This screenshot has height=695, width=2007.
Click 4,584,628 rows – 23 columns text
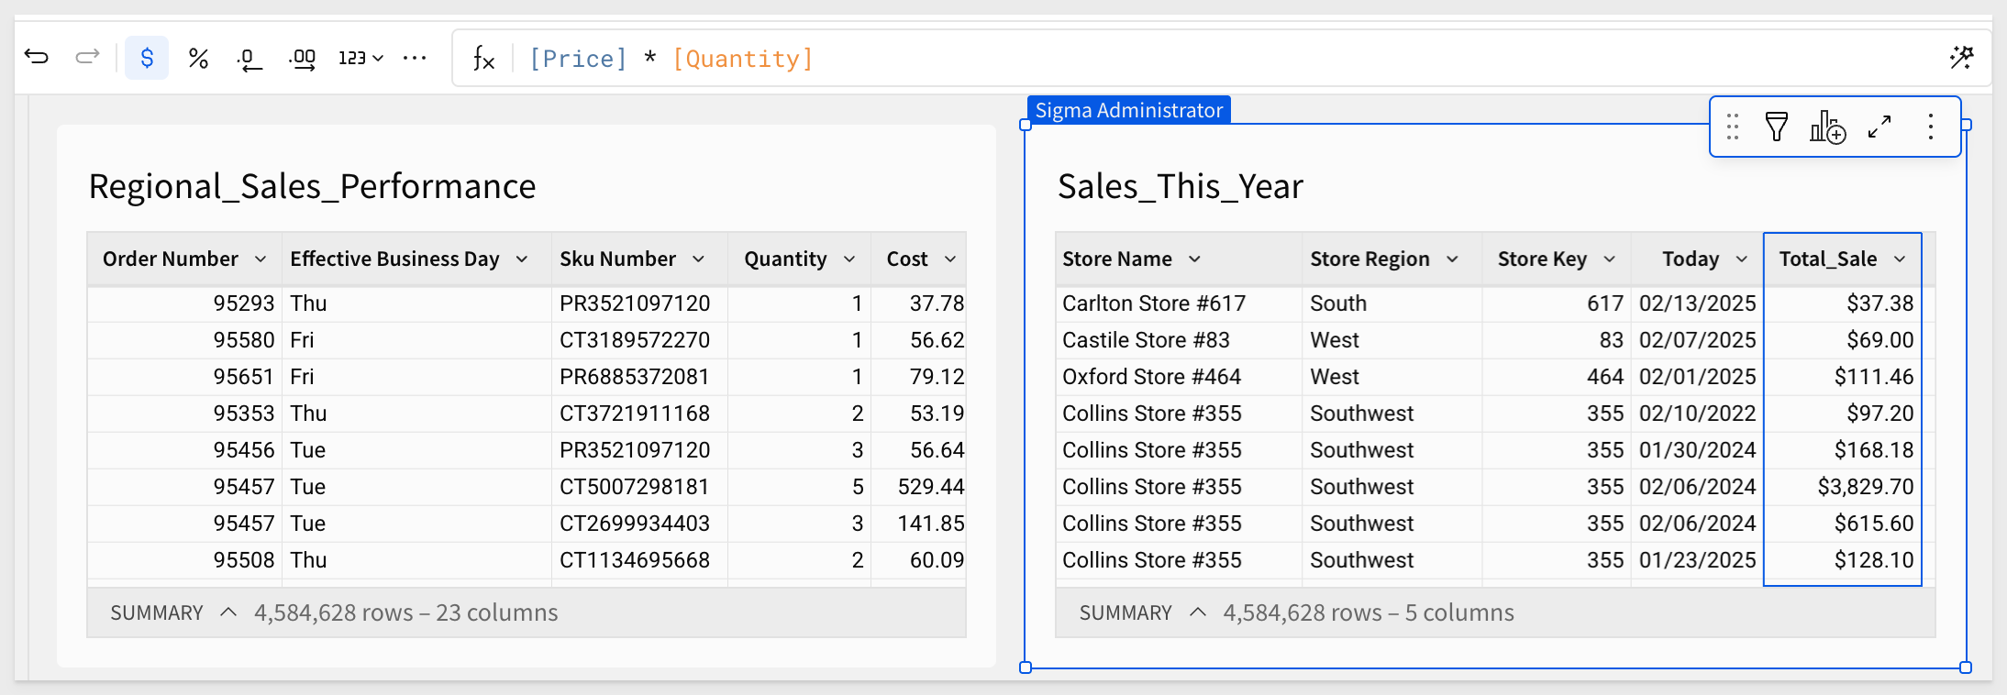click(406, 612)
